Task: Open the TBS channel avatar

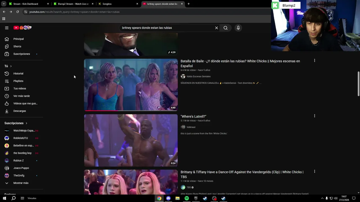Action: (x=183, y=187)
